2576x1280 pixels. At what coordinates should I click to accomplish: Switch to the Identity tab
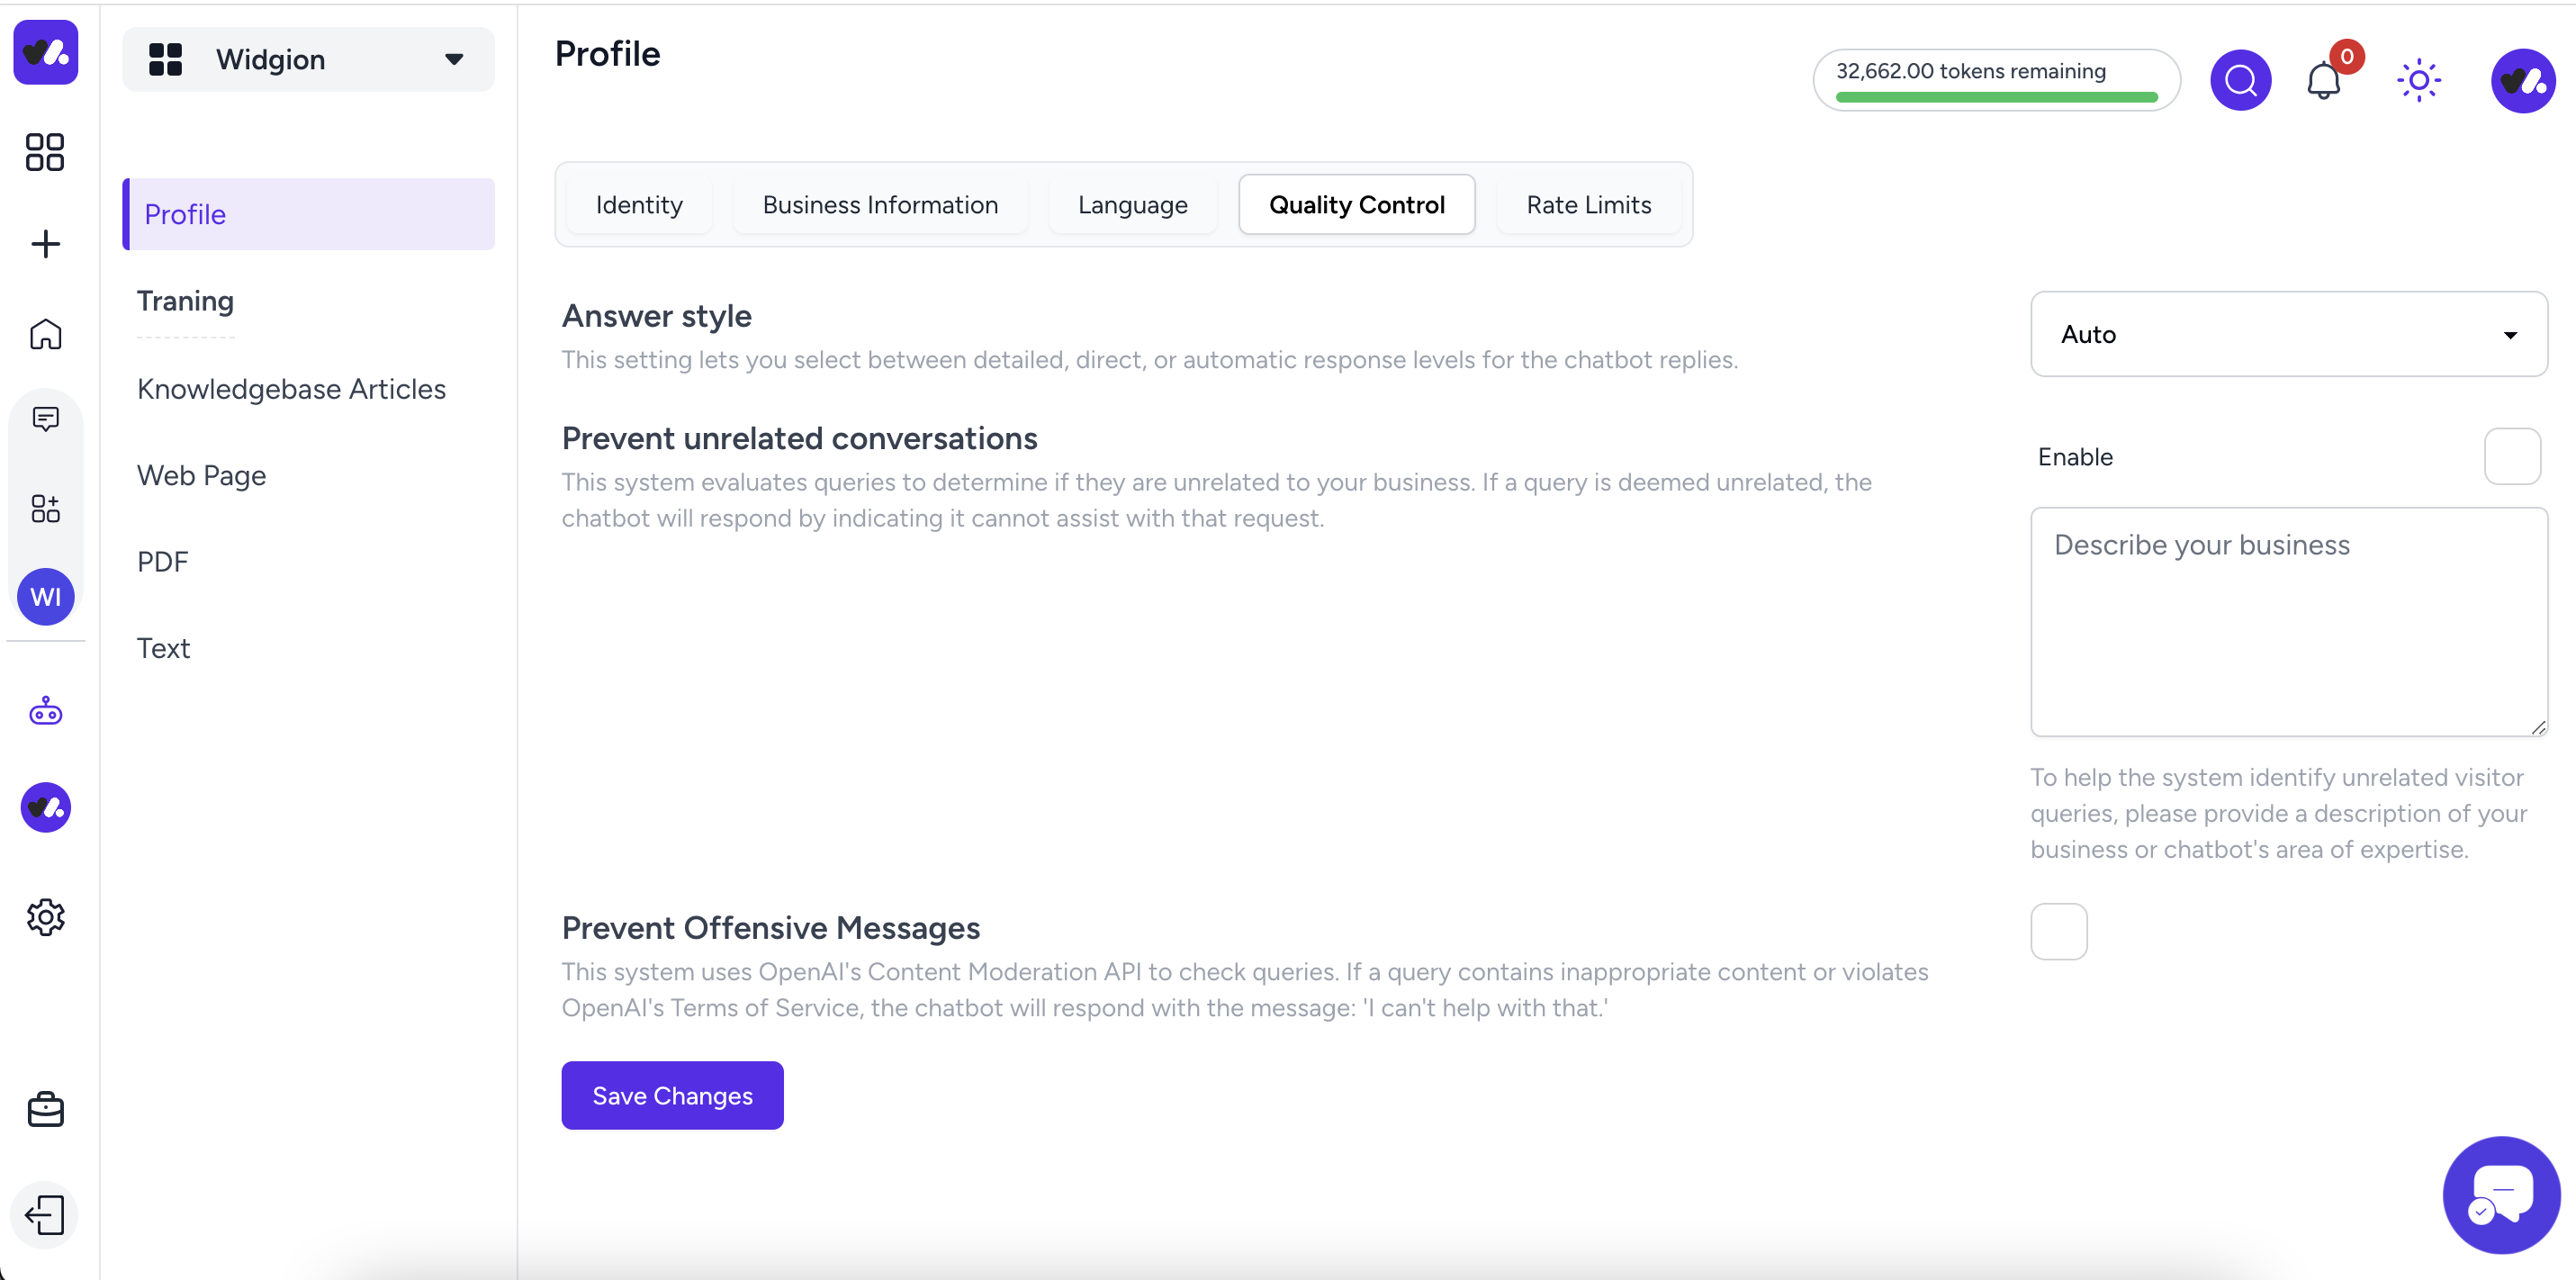pos(639,205)
